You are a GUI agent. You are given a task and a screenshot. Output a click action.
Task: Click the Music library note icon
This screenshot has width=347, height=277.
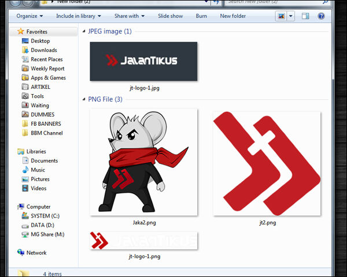pos(25,170)
